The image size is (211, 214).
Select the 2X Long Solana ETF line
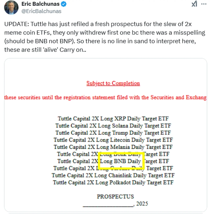click(113, 126)
